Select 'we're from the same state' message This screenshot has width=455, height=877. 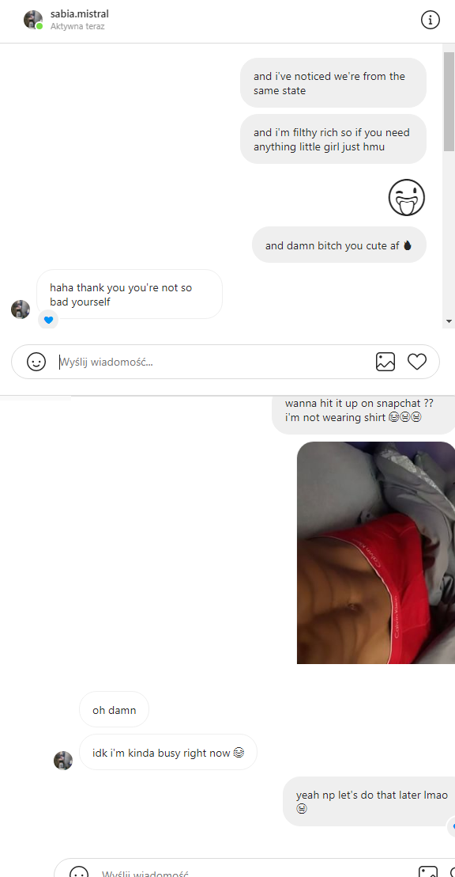[x=333, y=83]
